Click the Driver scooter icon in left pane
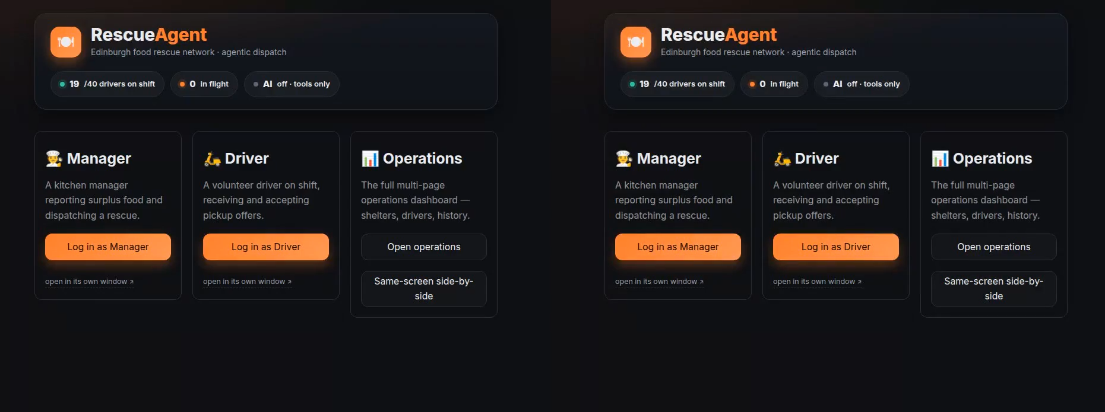Screen dimensions: 1105x412 pyautogui.click(x=212, y=158)
